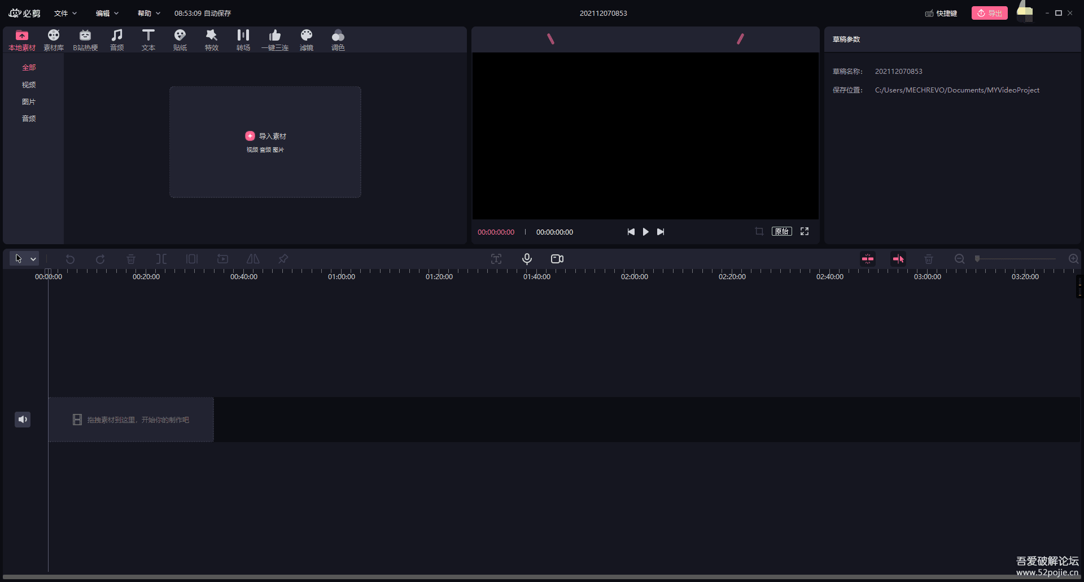Viewport: 1084px width, 582px height.
Task: Select the 转场 transitions icon
Action: 243,40
